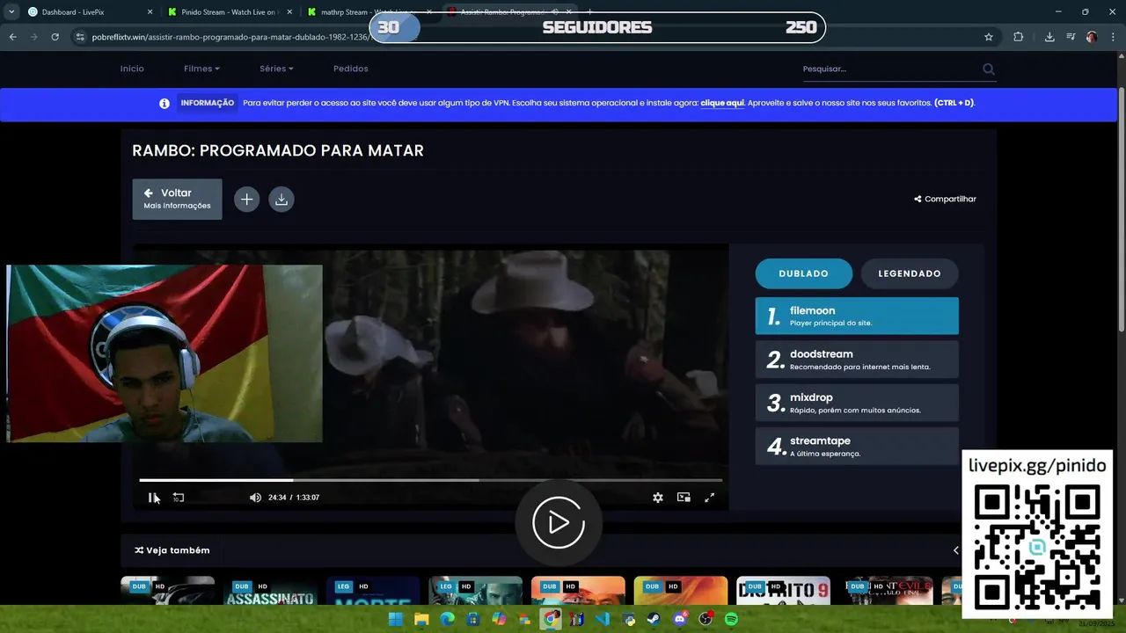Reload the current page
The height and width of the screenshot is (633, 1126).
55,37
